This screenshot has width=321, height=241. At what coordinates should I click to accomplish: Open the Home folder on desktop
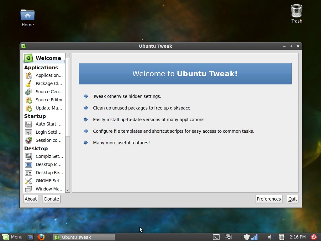(x=28, y=18)
